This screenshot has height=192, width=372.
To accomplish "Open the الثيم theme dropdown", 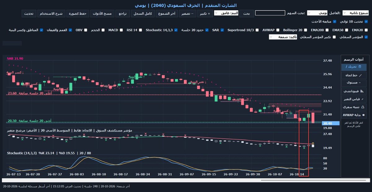I will click(226, 13).
